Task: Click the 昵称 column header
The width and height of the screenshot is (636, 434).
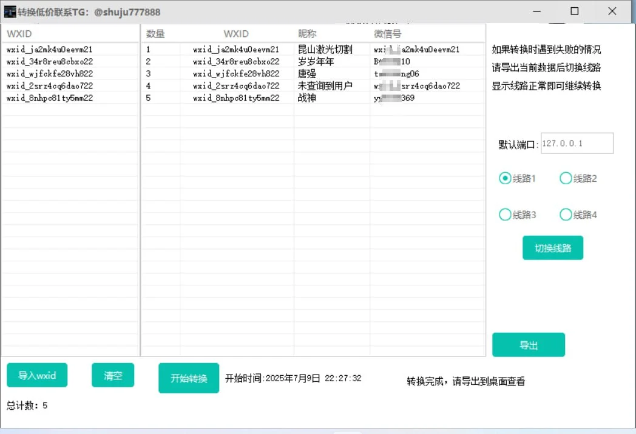Action: 307,33
